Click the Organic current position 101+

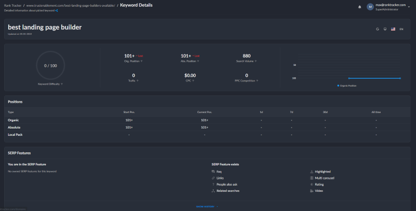click(204, 120)
